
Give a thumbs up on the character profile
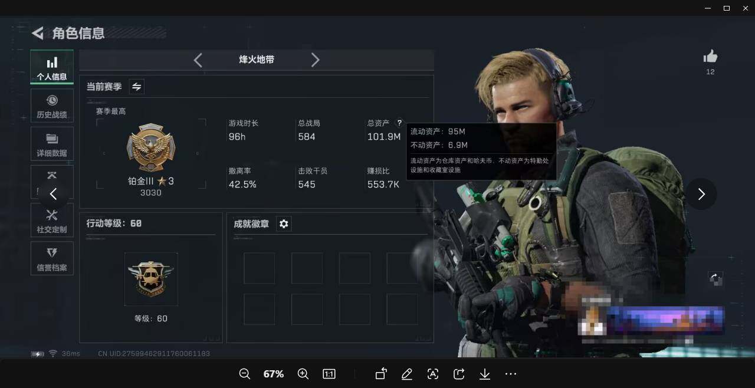[710, 57]
